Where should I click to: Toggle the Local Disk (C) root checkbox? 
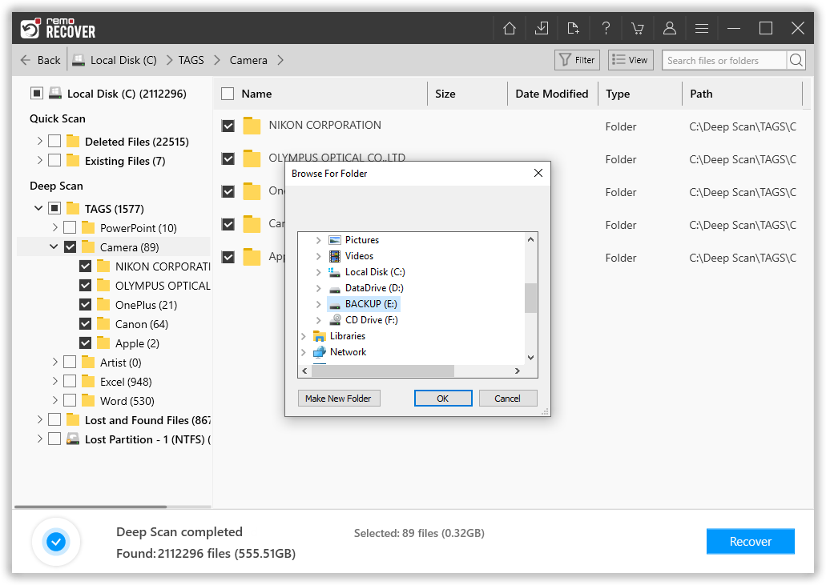tap(36, 94)
